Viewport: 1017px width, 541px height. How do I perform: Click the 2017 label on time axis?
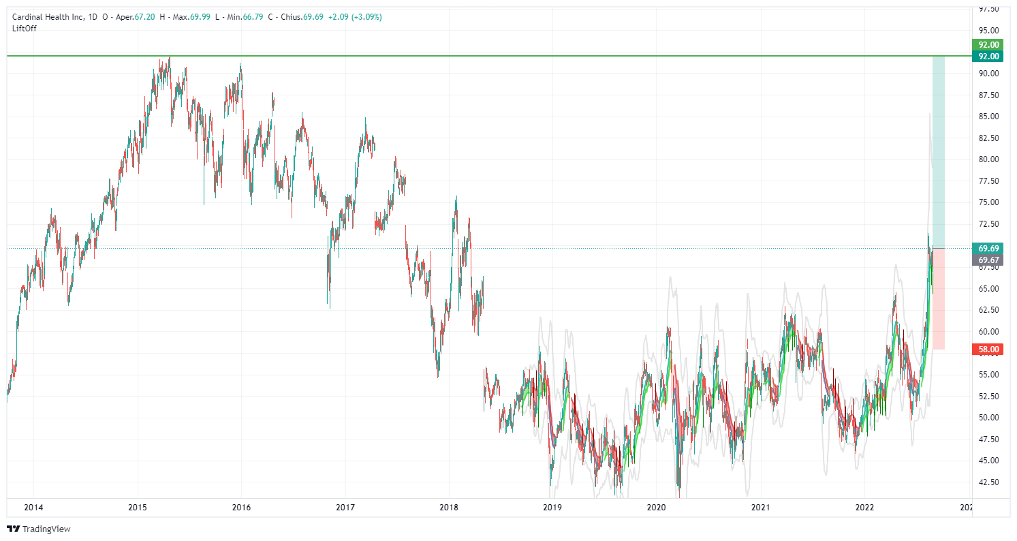click(x=345, y=507)
